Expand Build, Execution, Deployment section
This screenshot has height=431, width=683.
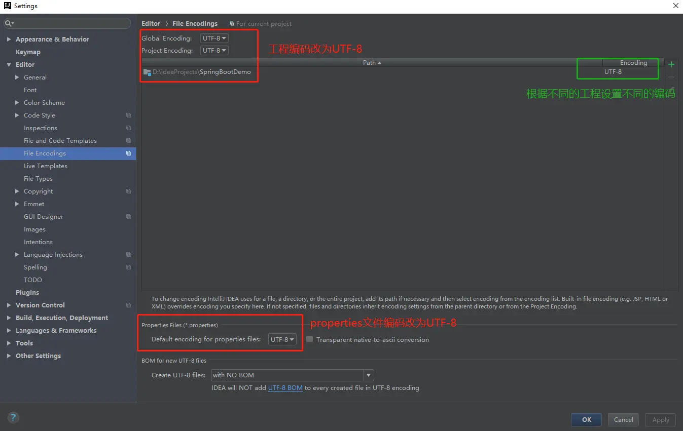pos(9,318)
